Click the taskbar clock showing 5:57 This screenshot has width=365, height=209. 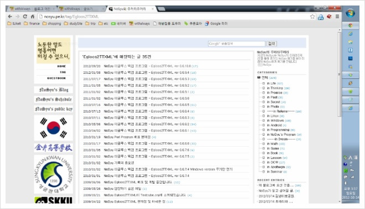351,189
